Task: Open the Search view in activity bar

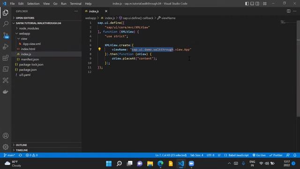Action: pos(6,24)
